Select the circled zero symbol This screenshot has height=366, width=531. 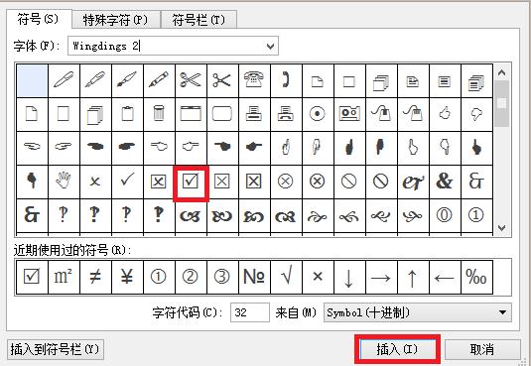pos(445,215)
